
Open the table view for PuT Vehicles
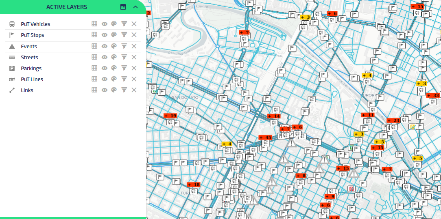click(94, 24)
